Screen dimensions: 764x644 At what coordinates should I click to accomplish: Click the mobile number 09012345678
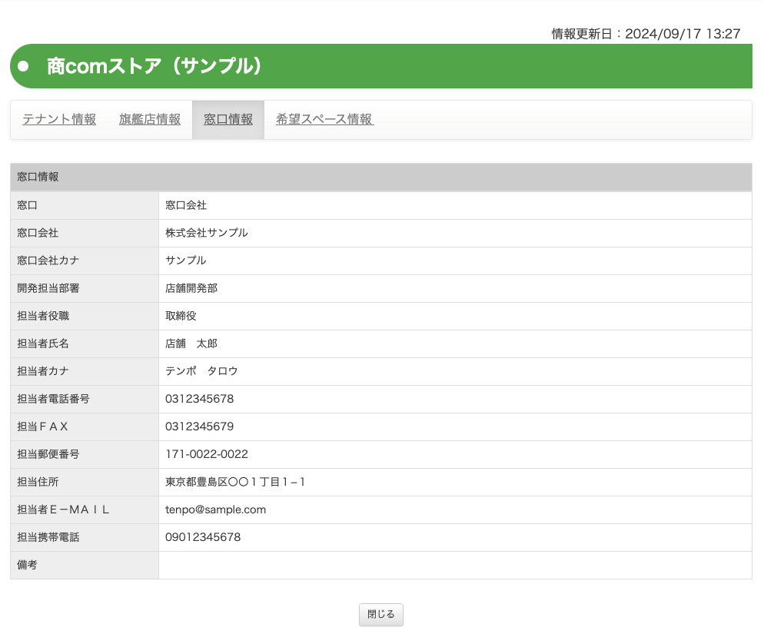click(203, 537)
